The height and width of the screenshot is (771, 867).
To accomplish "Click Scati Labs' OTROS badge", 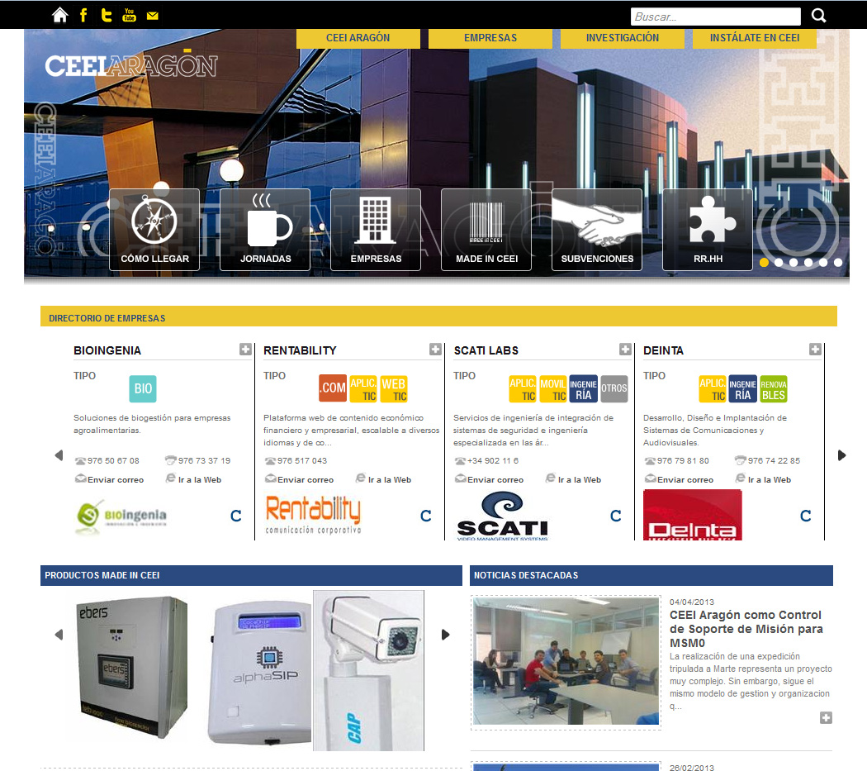I will [x=614, y=388].
